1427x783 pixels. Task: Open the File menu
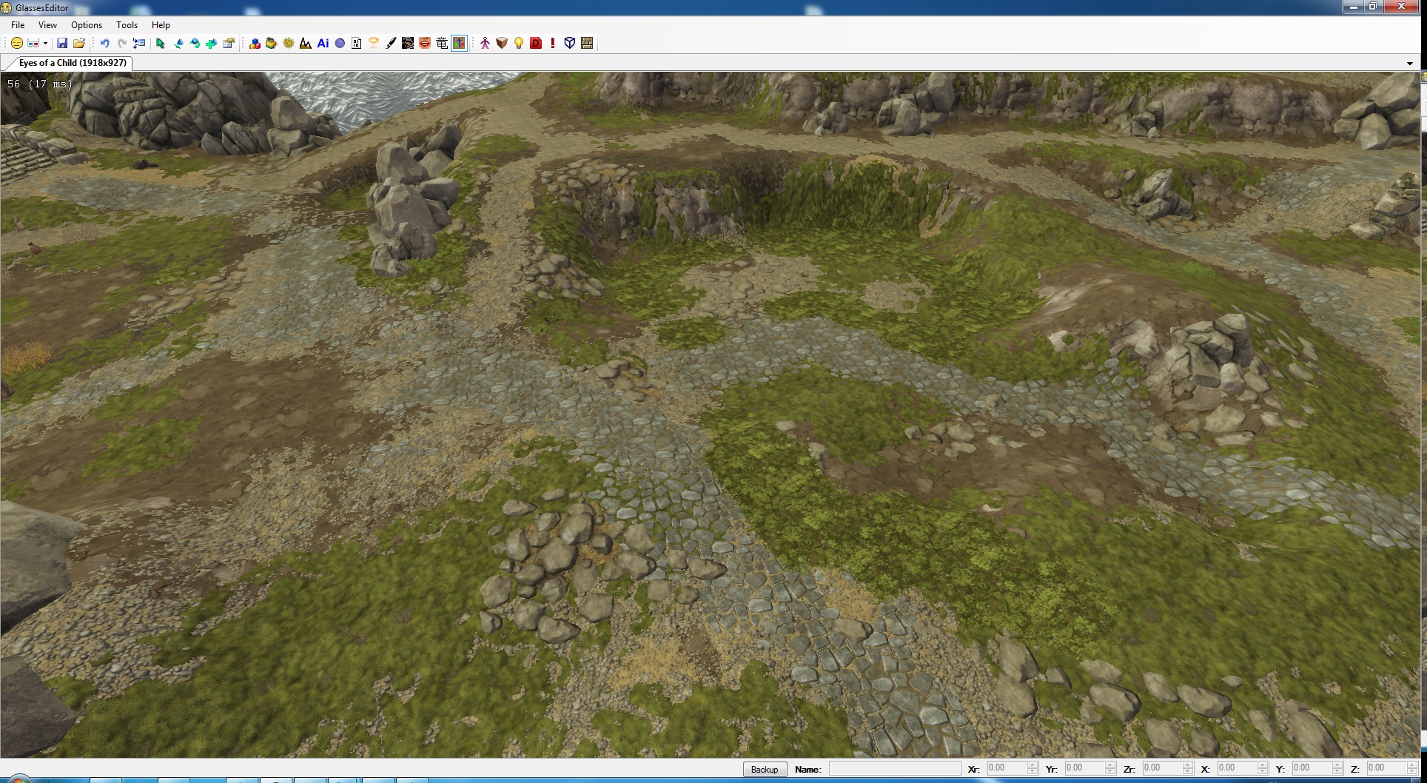18,25
